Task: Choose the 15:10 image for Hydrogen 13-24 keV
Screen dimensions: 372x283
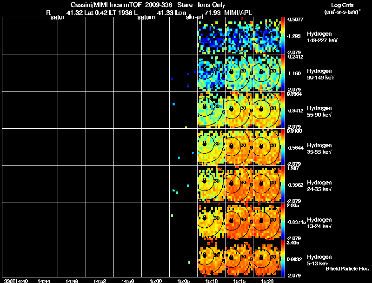Action: point(211,222)
